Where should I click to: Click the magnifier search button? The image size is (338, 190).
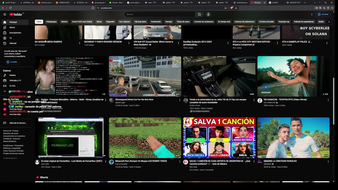199,14
